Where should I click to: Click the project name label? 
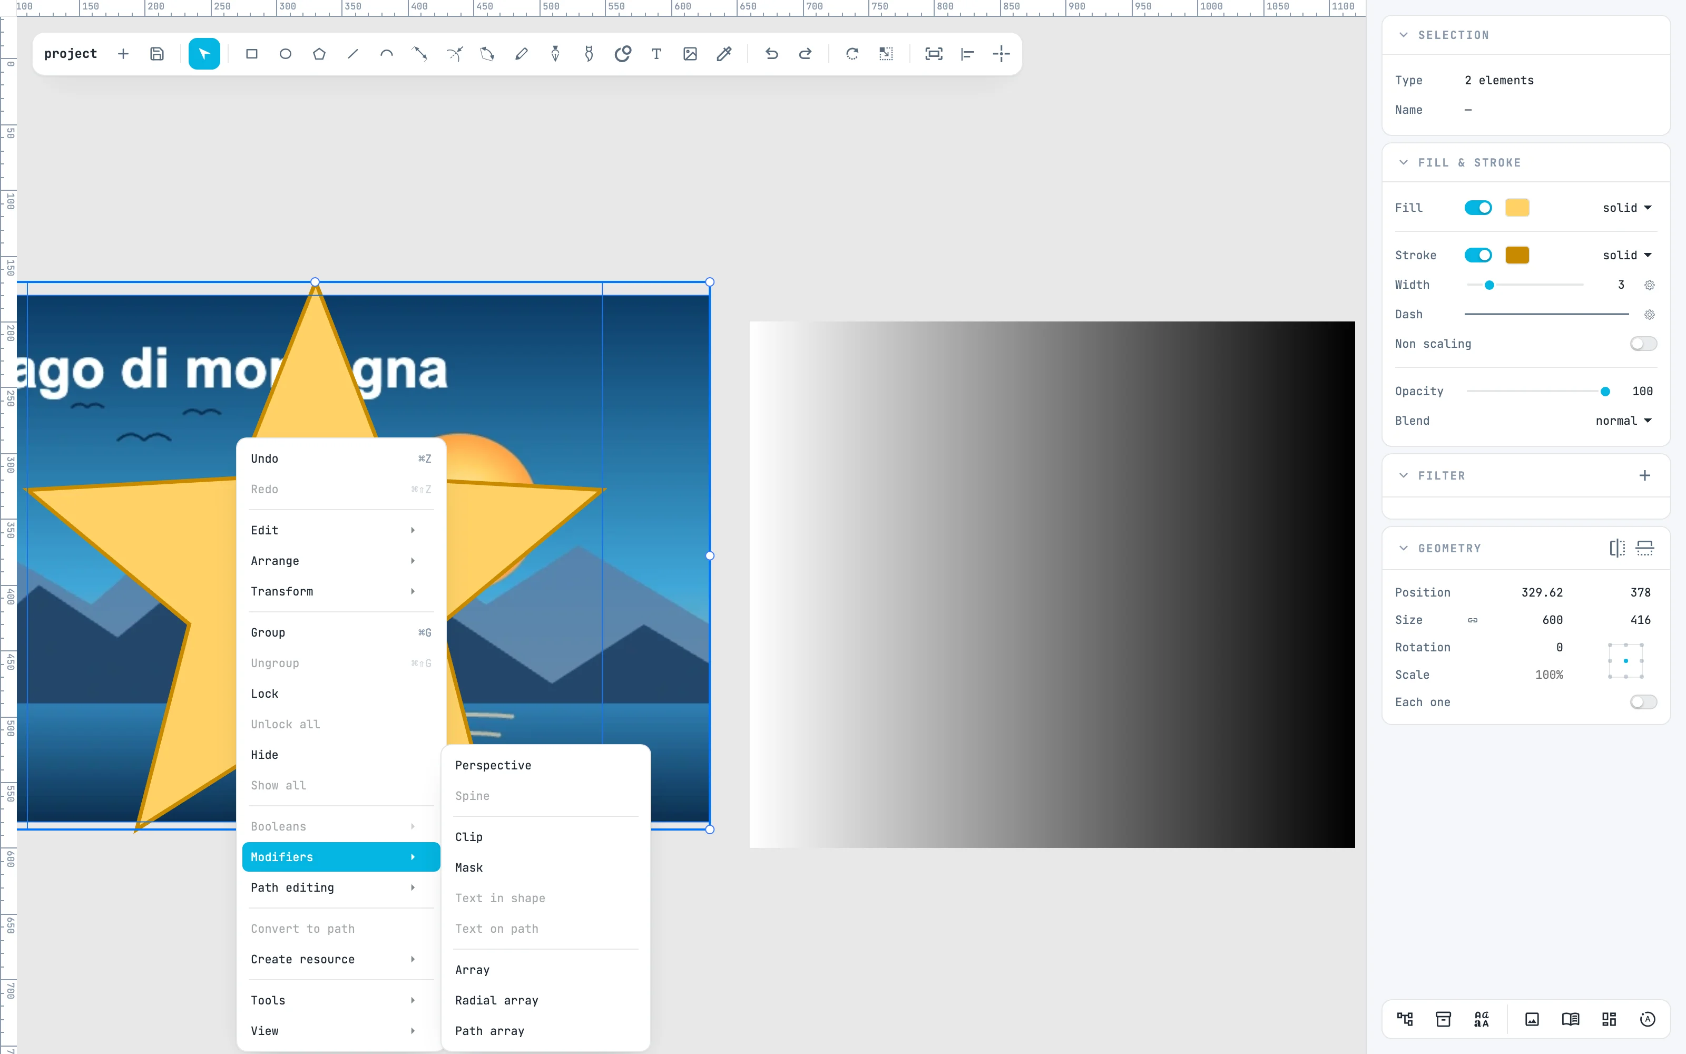coord(71,54)
